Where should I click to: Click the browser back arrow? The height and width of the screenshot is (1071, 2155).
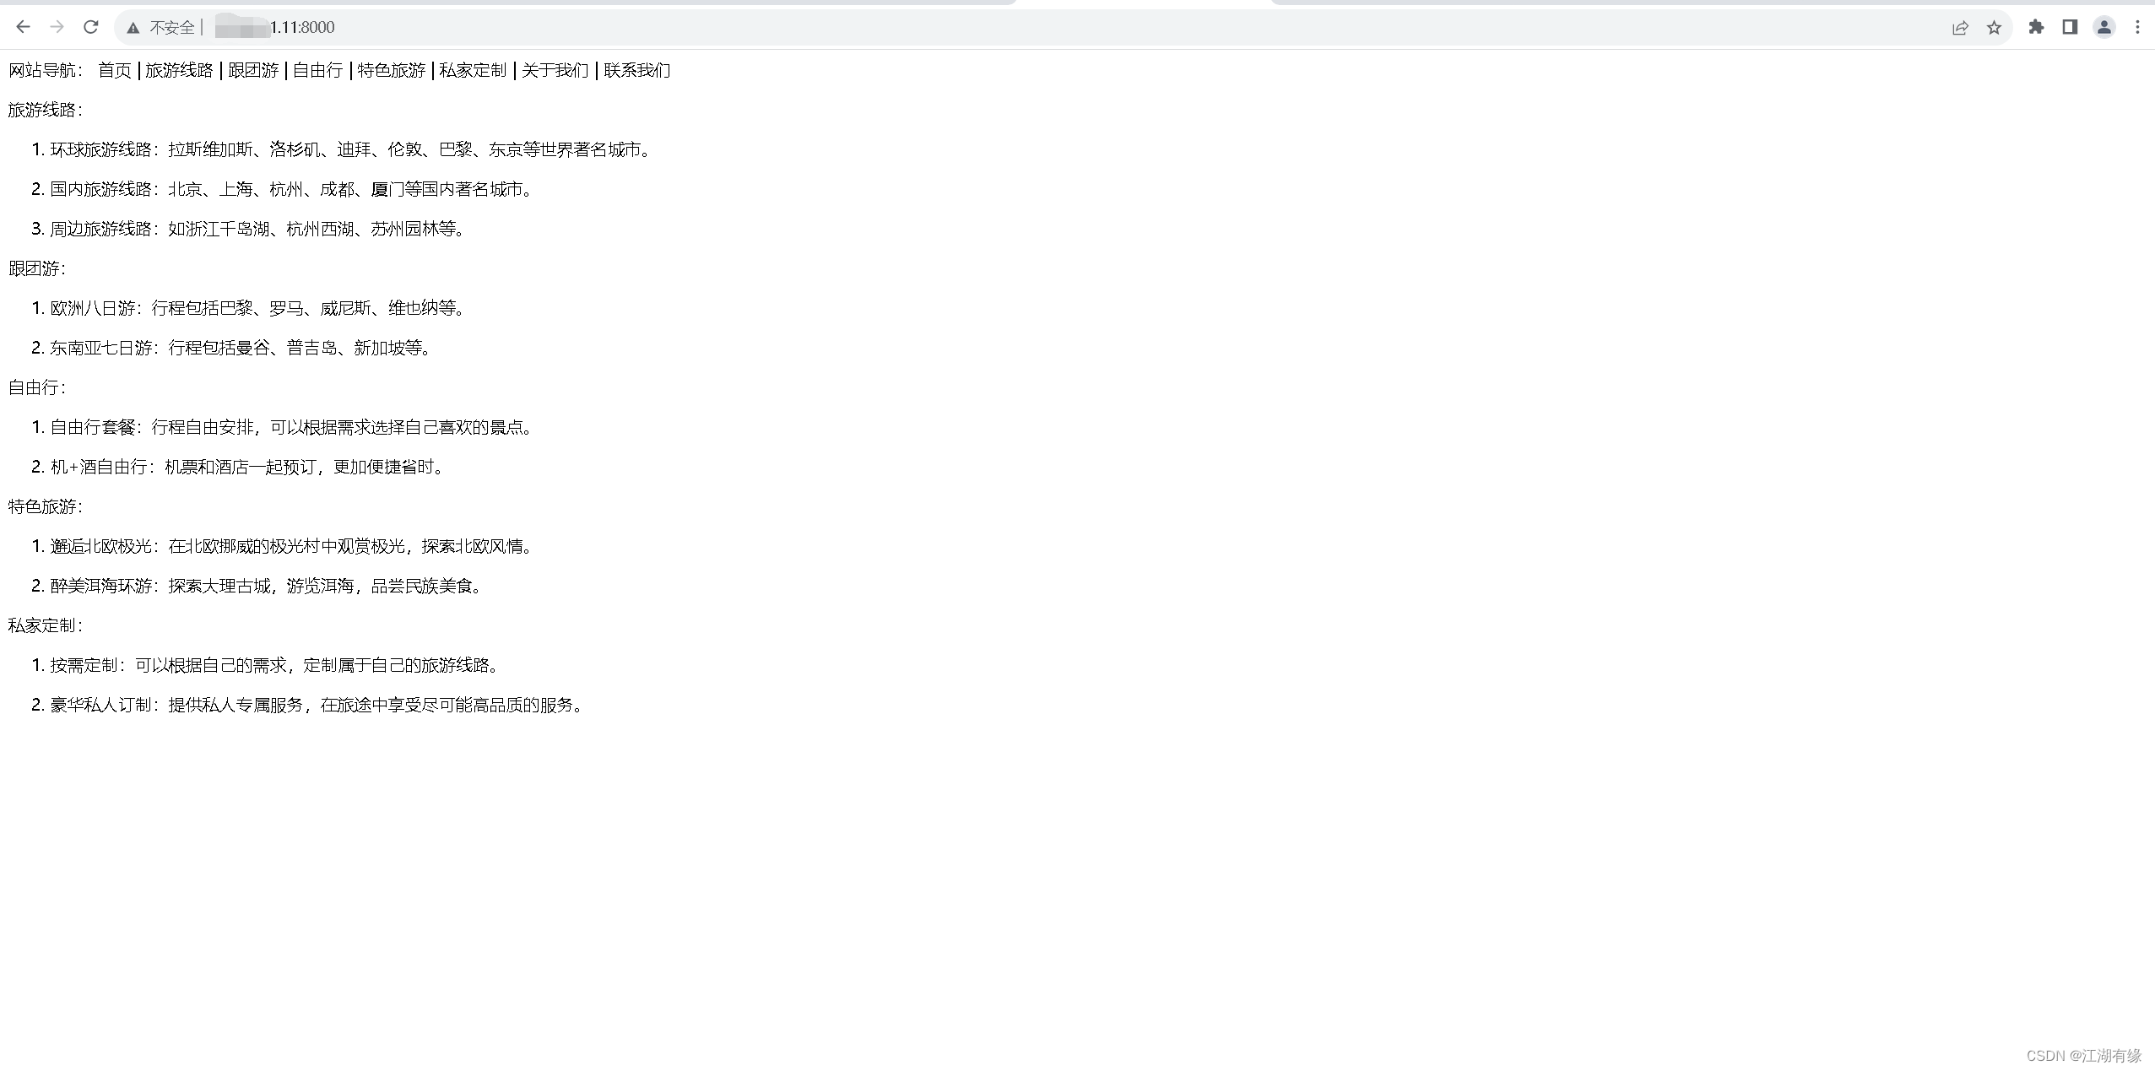click(24, 27)
